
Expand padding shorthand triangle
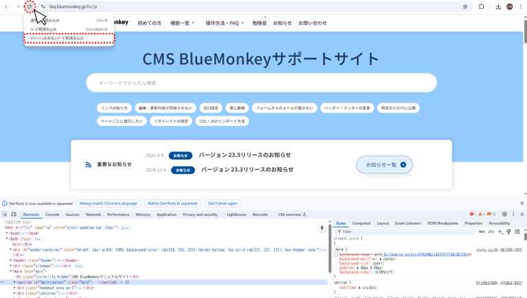coord(358,268)
